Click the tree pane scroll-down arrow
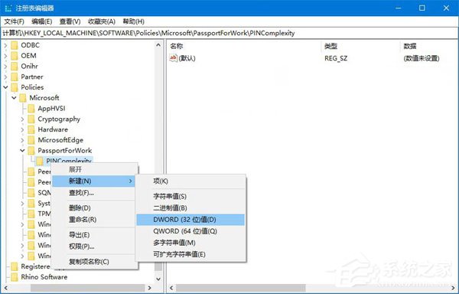459x294 pixels. point(158,279)
